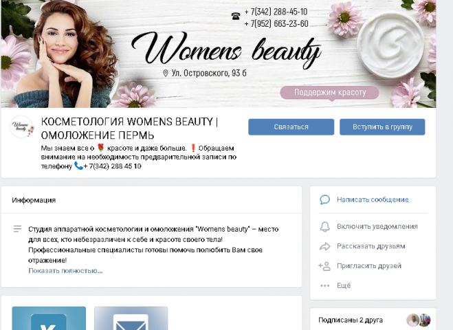Choose Рассказать друзьям
Screen dimensions: 453x330
coord(371,246)
